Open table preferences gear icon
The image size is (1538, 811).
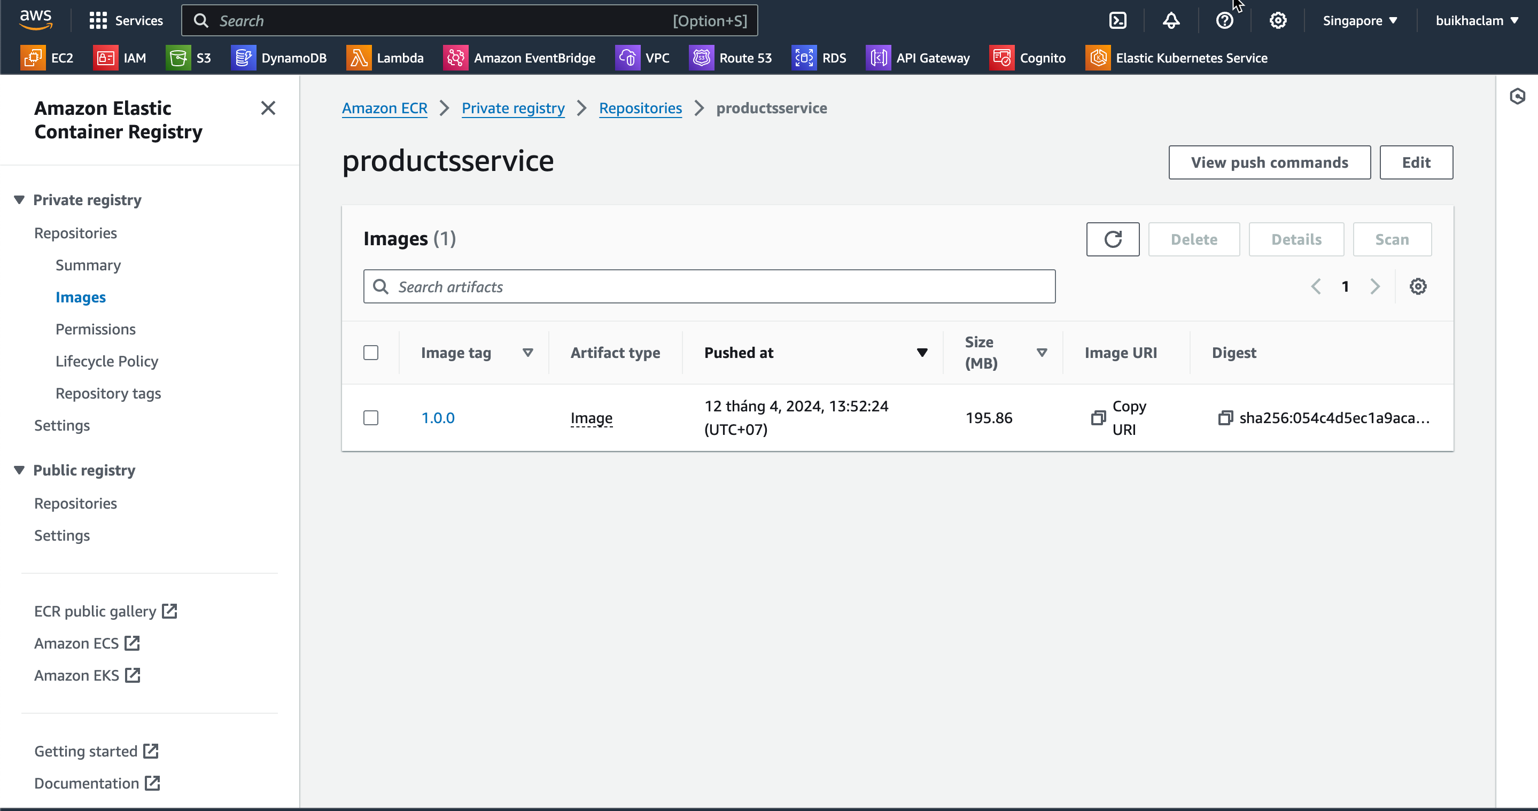1417,286
